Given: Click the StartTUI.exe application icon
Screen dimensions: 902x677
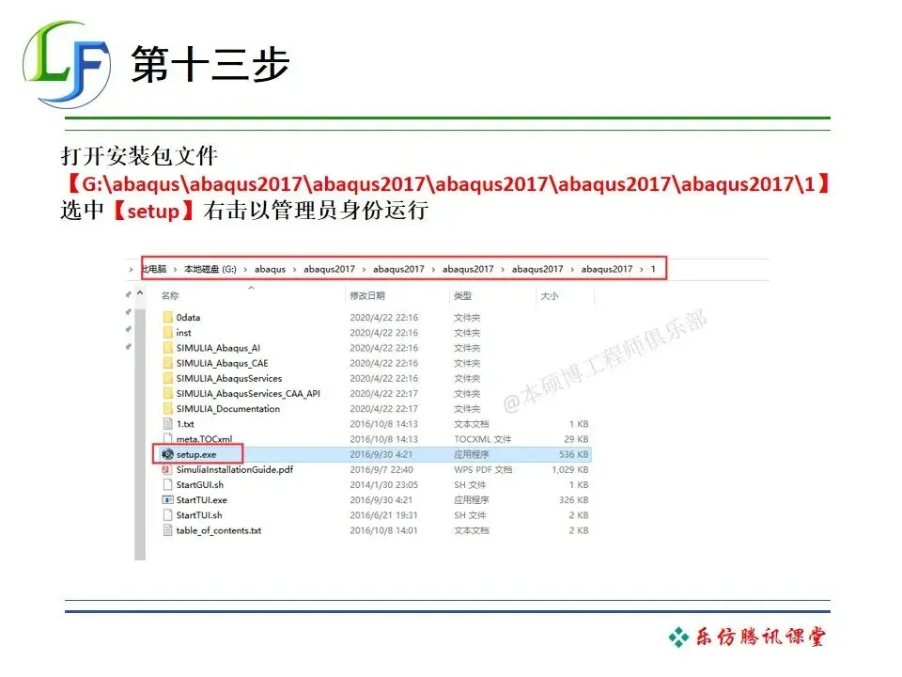Looking at the screenshot, I should 167,499.
